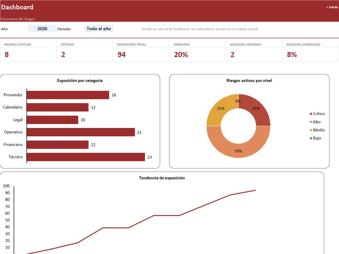Click the data label 21 for Operativo
Screen dimensions: 339x254
pyautogui.click(x=139, y=133)
